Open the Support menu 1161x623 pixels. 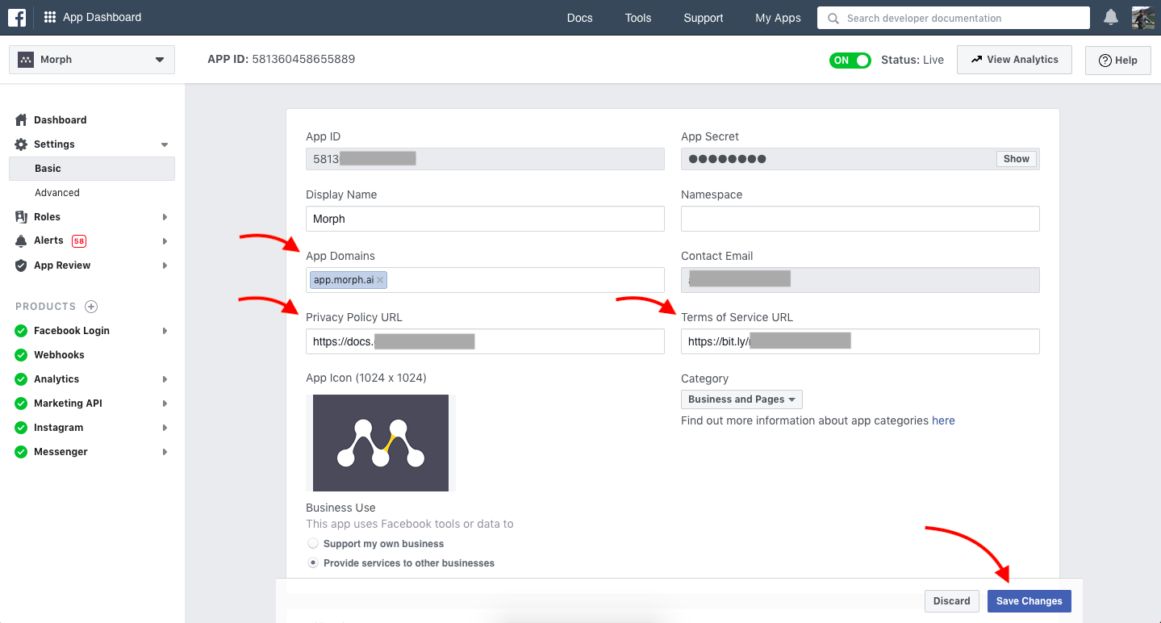point(703,18)
